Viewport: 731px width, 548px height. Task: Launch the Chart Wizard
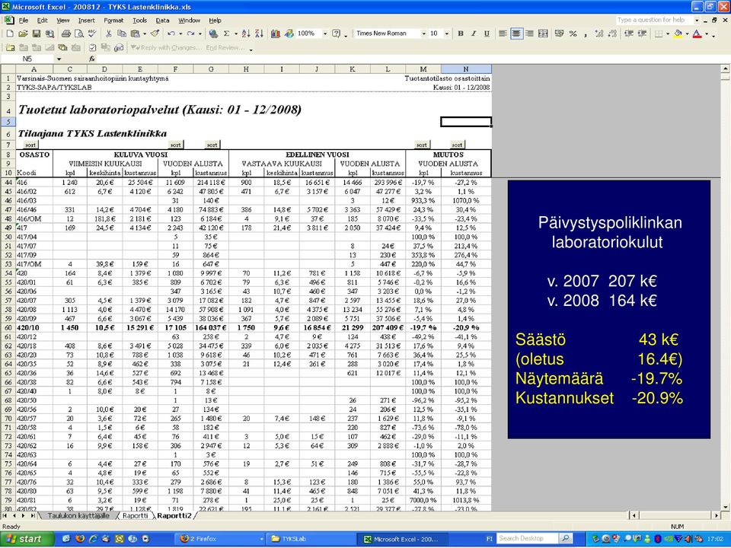coord(276,33)
